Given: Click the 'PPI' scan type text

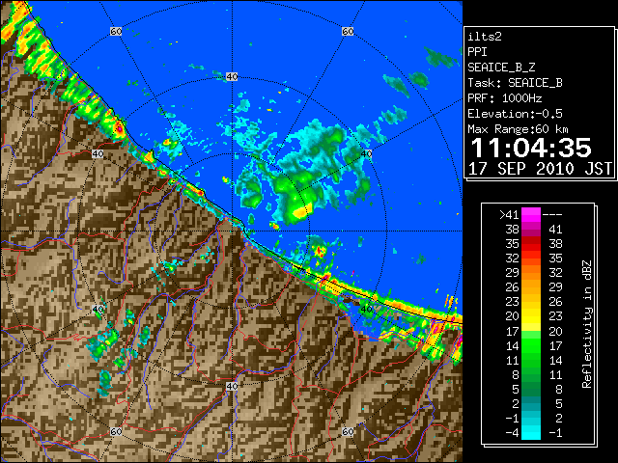Looking at the screenshot, I should click(x=477, y=52).
